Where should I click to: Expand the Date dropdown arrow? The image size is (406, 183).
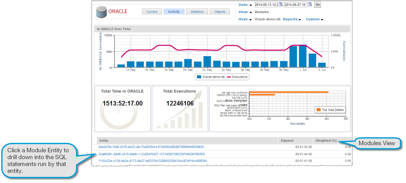pyautogui.click(x=251, y=5)
